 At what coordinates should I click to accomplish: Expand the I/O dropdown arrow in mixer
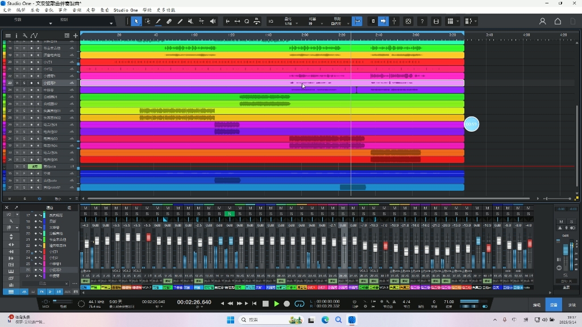point(17,215)
